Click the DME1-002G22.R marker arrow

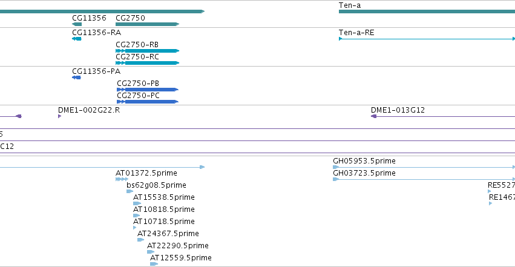pos(59,116)
